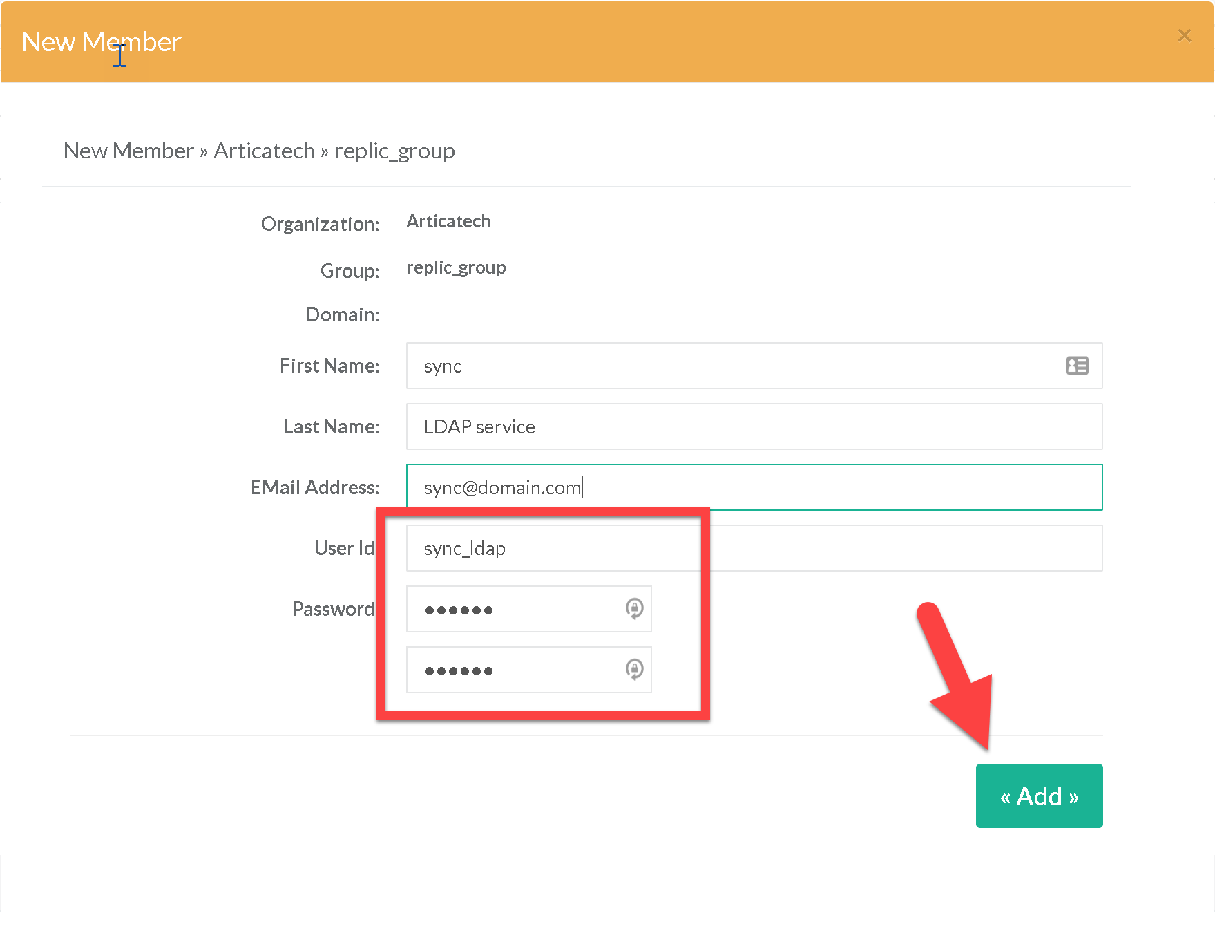The image size is (1215, 931).
Task: Click the replic_group value beside Group
Action: pyautogui.click(x=456, y=267)
